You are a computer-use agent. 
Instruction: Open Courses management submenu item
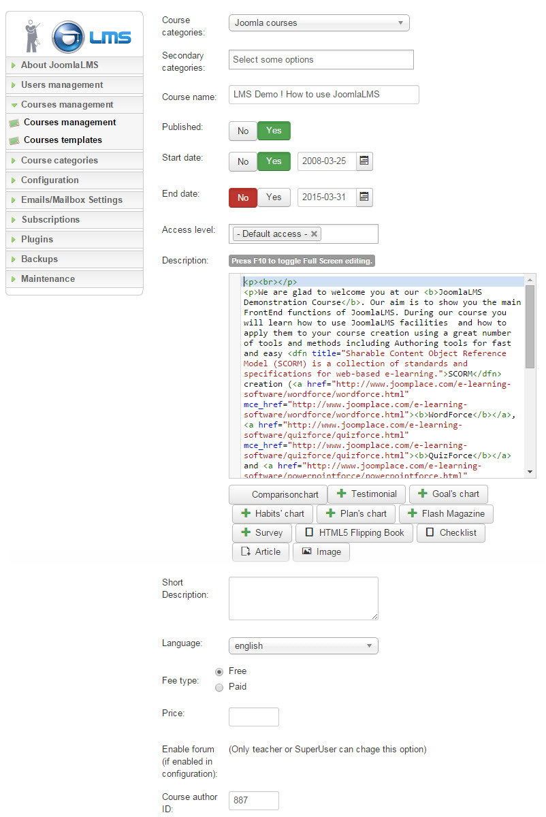(70, 123)
